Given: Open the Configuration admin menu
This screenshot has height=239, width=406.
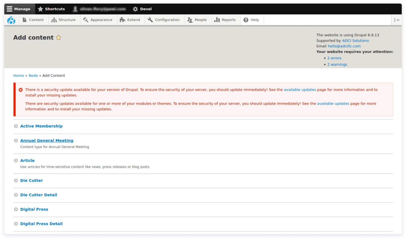Looking at the screenshot, I should tap(164, 20).
